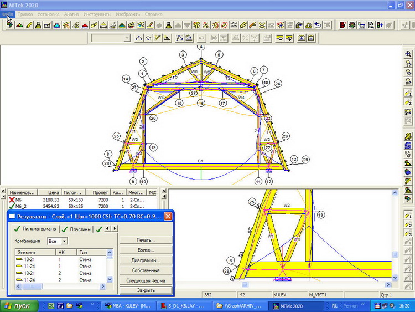Image resolution: width=415 pixels, height=312 pixels.
Task: Click the 10x zoom magnifier icon
Action: coord(408,81)
